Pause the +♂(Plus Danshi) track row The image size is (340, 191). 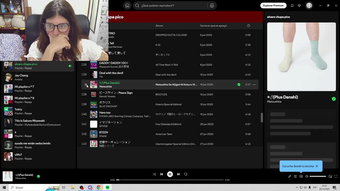click(x=86, y=85)
